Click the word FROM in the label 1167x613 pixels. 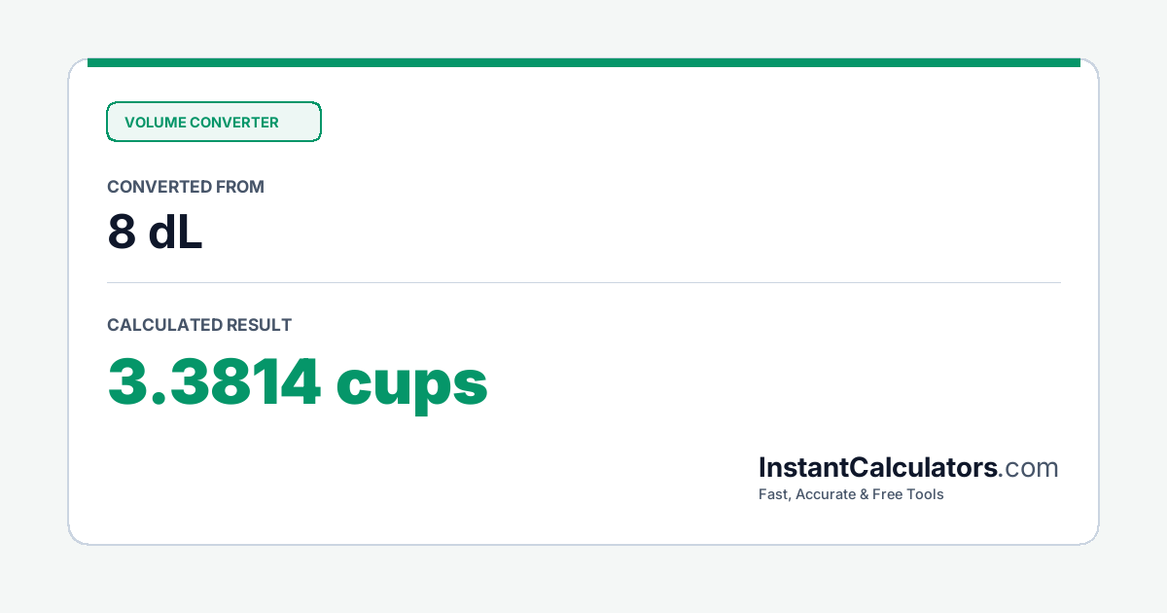click(240, 187)
